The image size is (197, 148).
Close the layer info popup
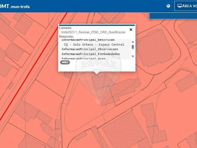[131, 30]
